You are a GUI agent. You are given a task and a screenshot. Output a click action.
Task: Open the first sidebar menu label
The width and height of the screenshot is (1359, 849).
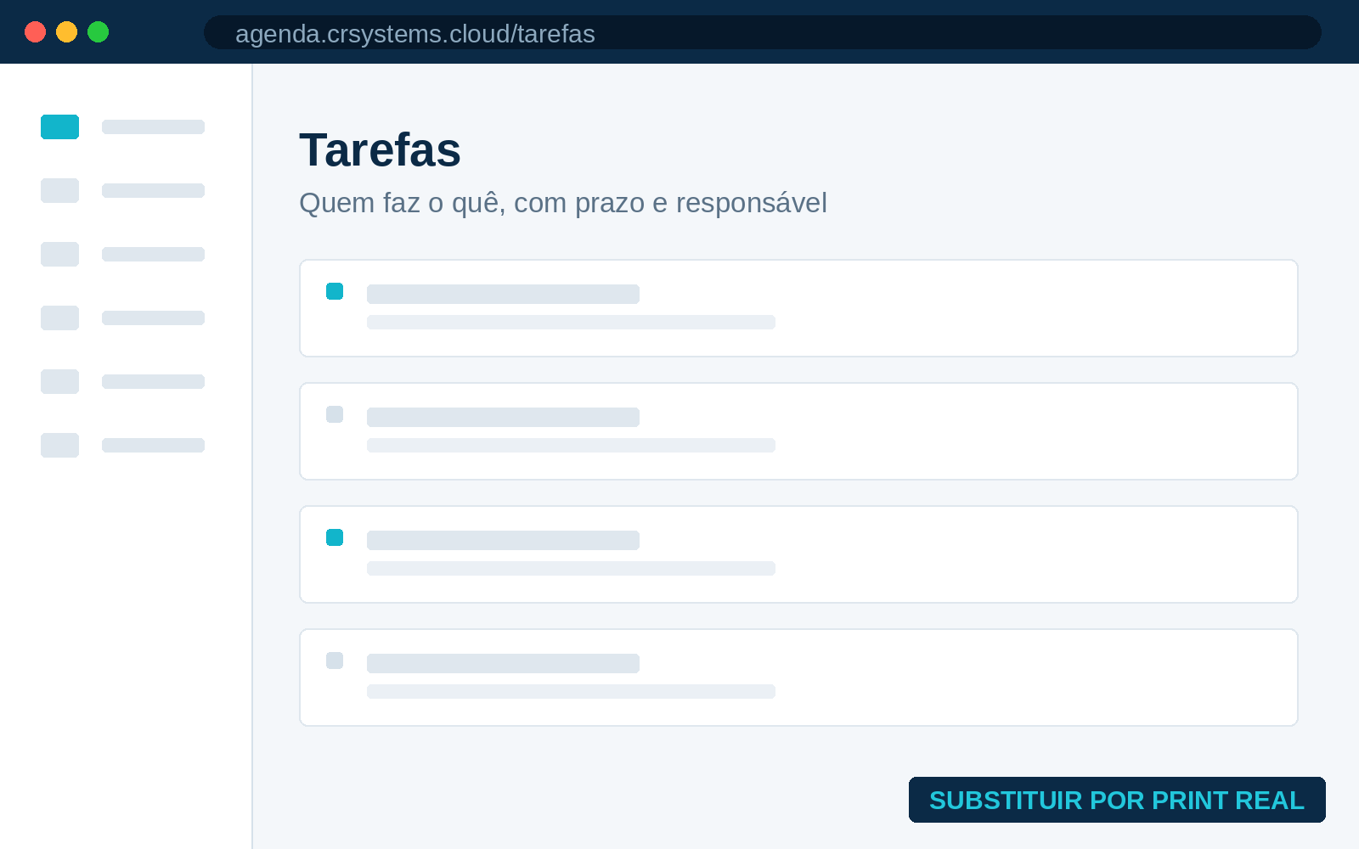153,127
